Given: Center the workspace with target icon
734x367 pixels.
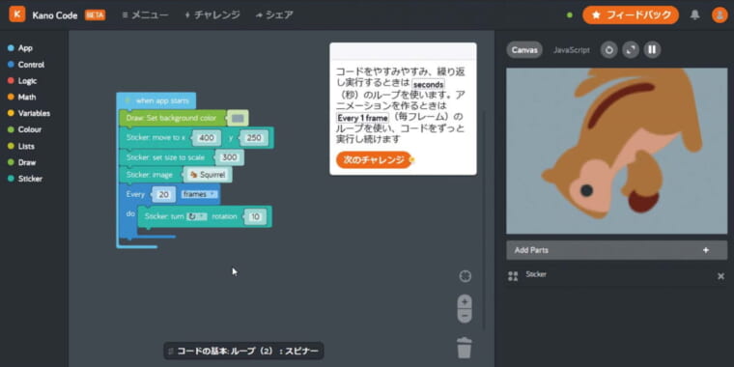Looking at the screenshot, I should tap(465, 276).
